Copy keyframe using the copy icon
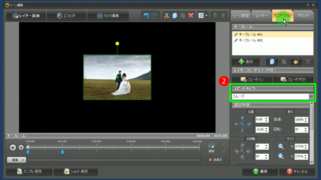 (272, 62)
